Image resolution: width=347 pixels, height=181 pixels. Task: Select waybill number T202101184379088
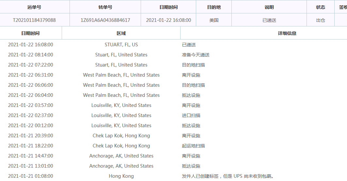pyautogui.click(x=34, y=20)
